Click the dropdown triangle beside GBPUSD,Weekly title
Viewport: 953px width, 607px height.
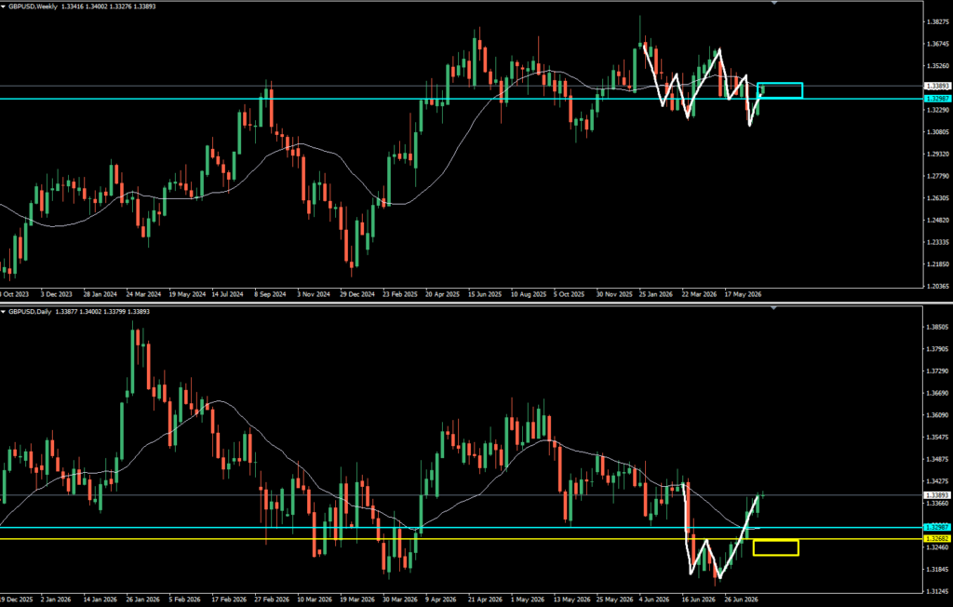point(4,7)
